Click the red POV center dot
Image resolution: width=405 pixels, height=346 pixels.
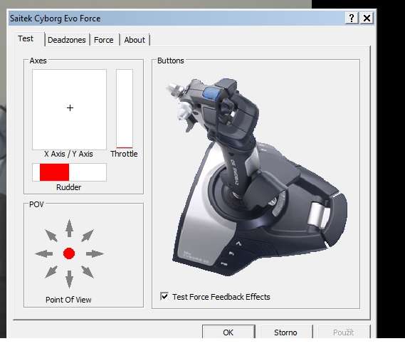(x=69, y=253)
